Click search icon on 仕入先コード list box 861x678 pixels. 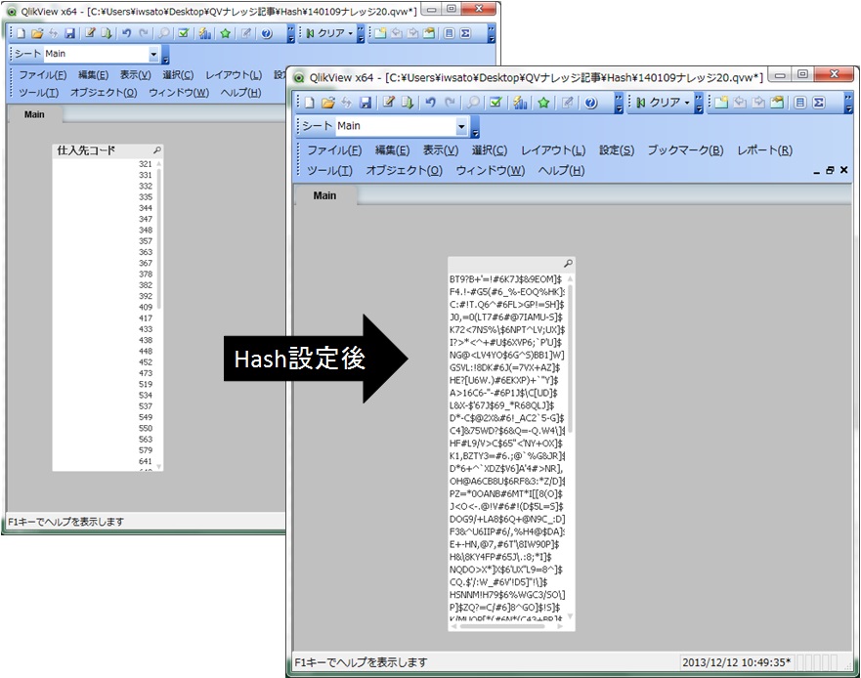coord(157,149)
